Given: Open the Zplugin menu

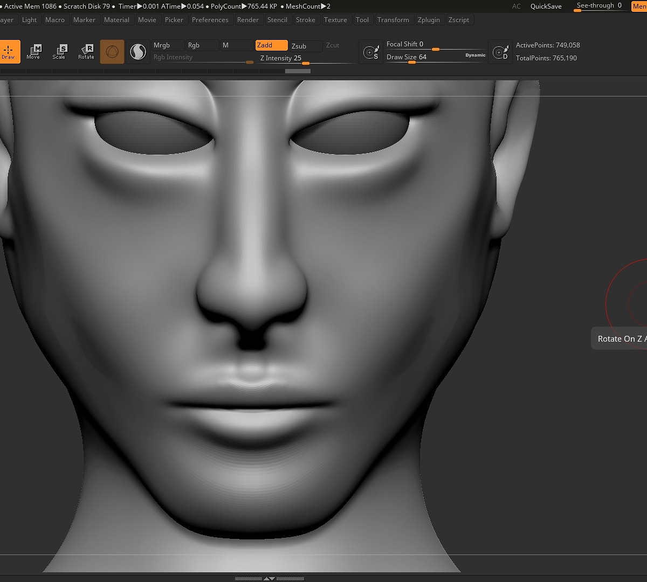Looking at the screenshot, I should pyautogui.click(x=429, y=20).
